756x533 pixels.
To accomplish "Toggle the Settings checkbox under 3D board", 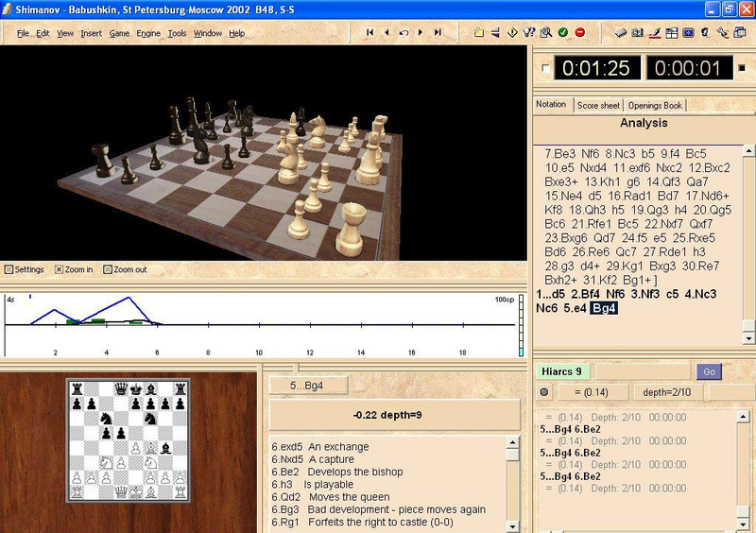I will tap(9, 269).
